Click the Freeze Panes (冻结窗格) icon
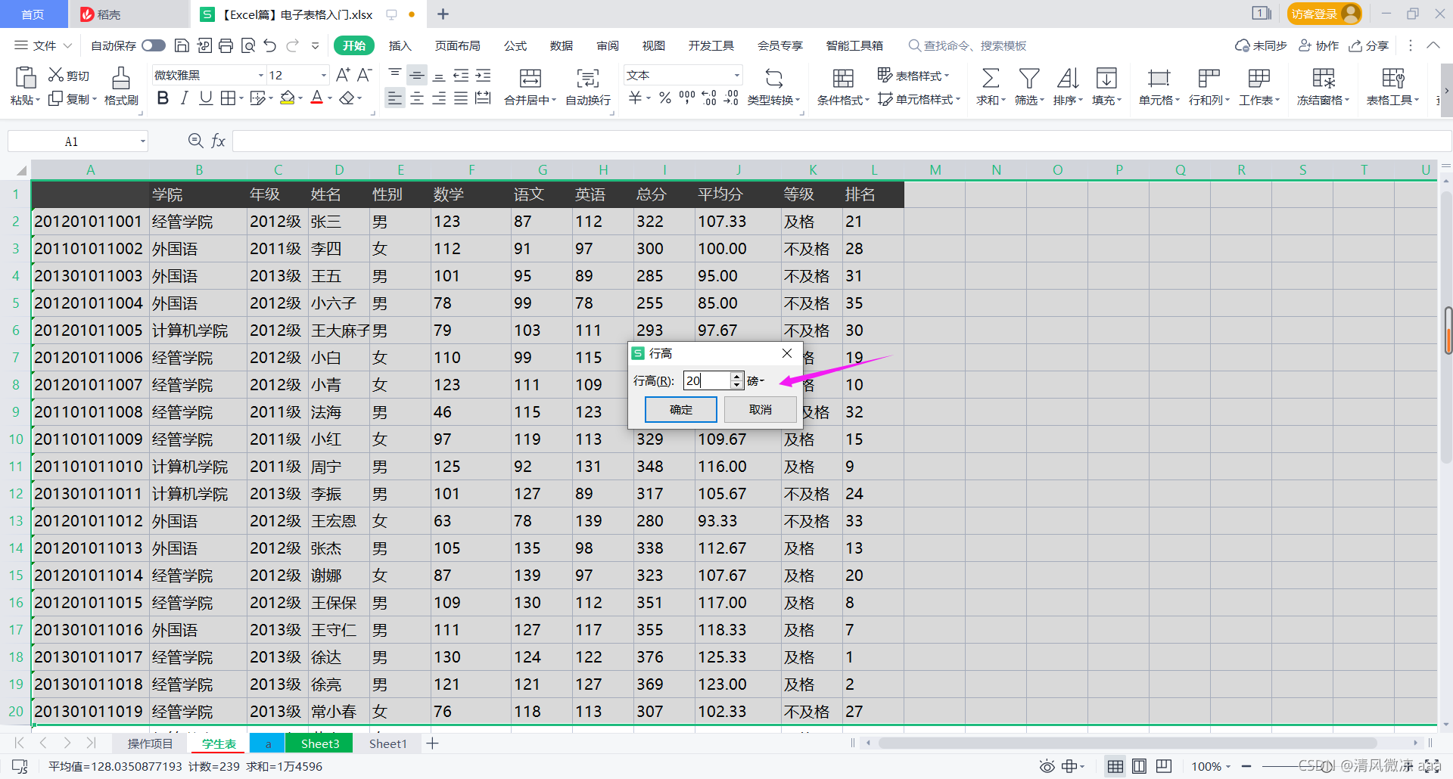The image size is (1453, 779). tap(1324, 78)
